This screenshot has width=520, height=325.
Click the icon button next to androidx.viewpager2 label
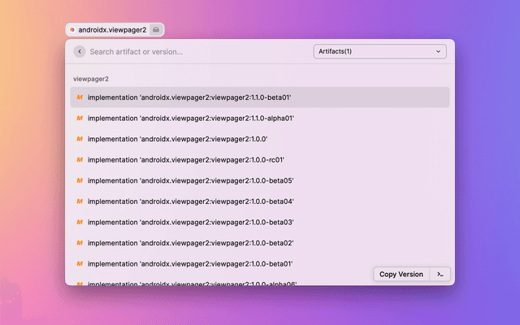coord(157,29)
